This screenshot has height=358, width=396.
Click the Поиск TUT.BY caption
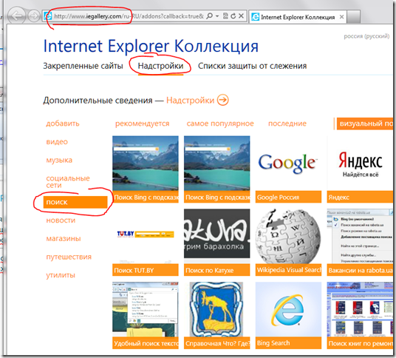[x=146, y=270]
